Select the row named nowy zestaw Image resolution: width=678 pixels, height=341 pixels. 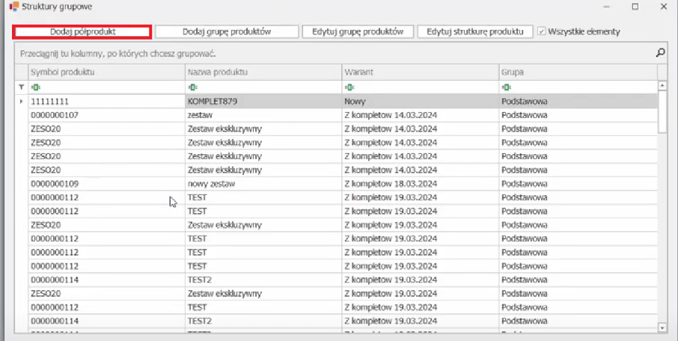pyautogui.click(x=262, y=183)
